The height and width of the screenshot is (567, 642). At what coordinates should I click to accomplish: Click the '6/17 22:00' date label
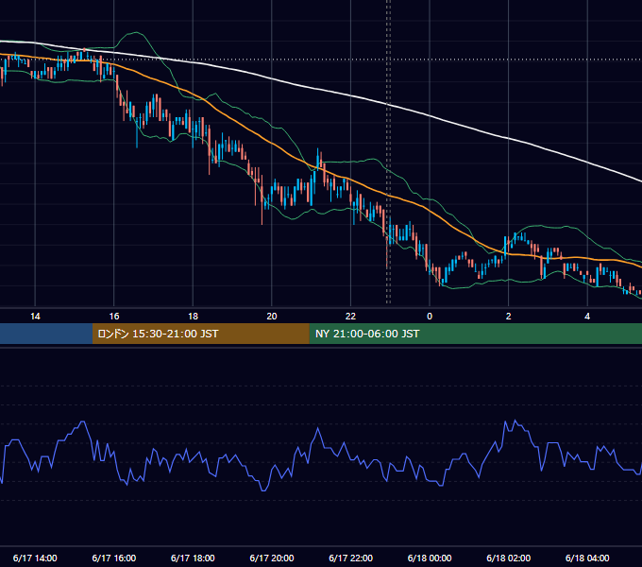351,558
